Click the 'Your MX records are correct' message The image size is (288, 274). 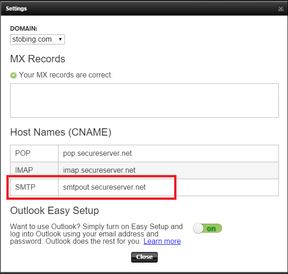(66, 75)
